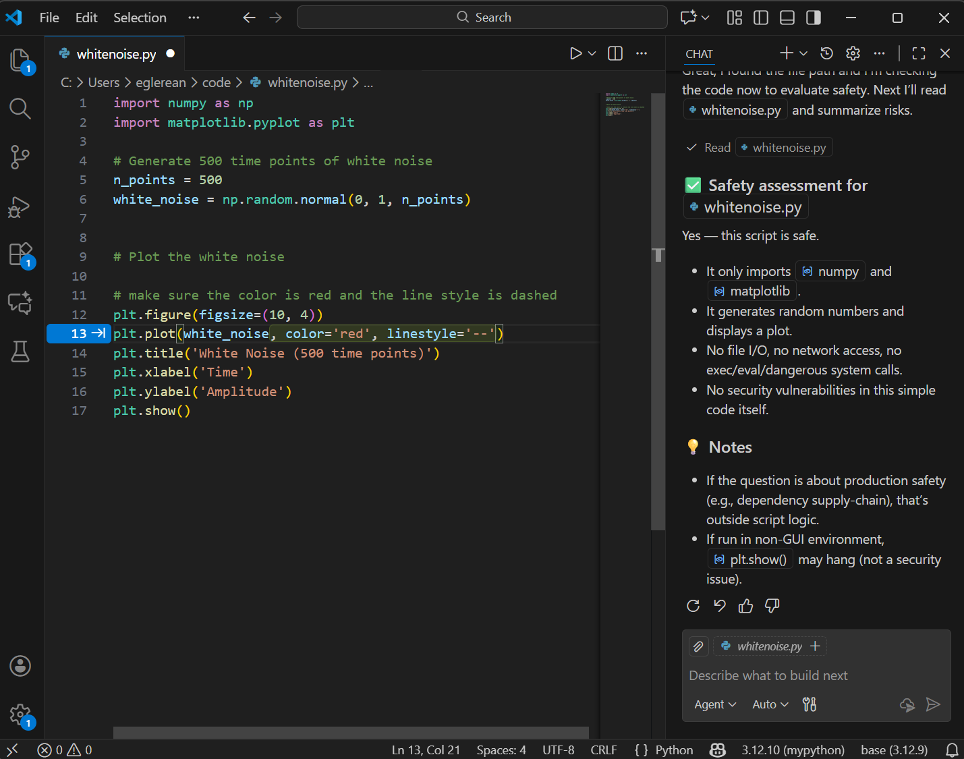The image size is (964, 759).
Task: Open the Selection menu
Action: point(140,18)
